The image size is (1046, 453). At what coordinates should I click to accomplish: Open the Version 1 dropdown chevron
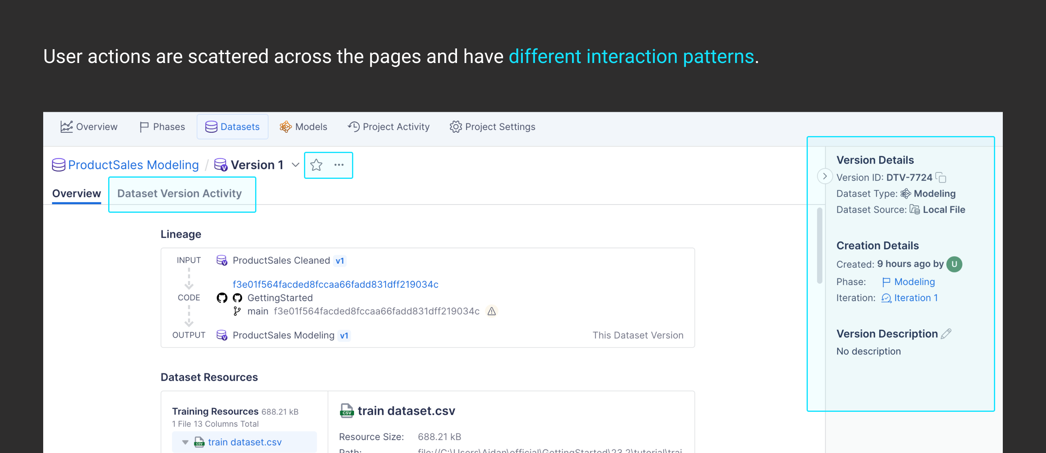coord(295,165)
